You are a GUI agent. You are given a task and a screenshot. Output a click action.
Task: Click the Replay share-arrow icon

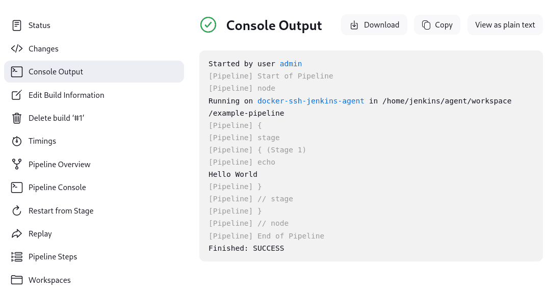click(x=17, y=234)
